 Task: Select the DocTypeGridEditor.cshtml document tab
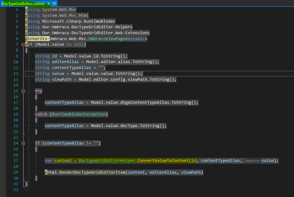point(23,3)
